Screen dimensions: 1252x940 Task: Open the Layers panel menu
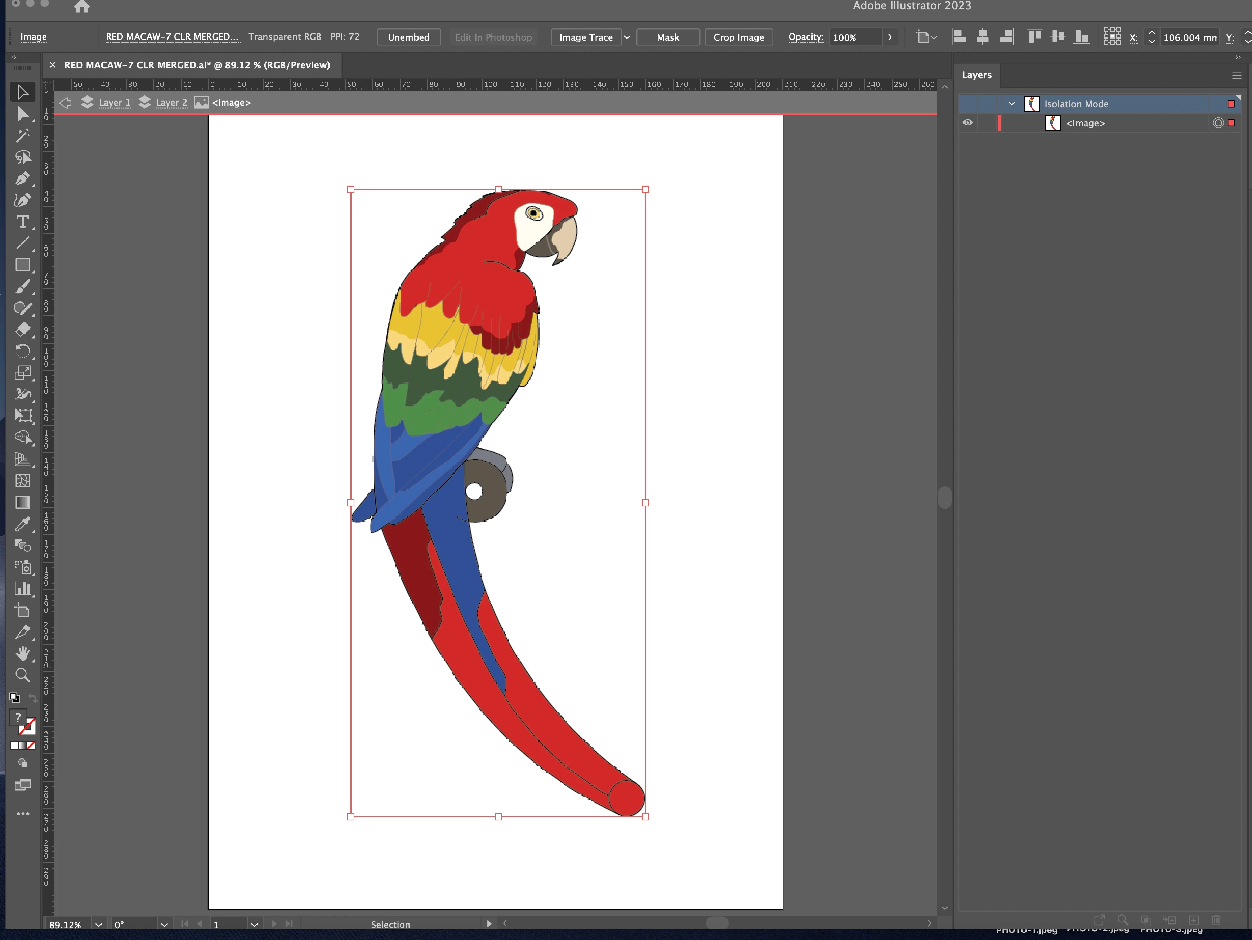pos(1236,75)
